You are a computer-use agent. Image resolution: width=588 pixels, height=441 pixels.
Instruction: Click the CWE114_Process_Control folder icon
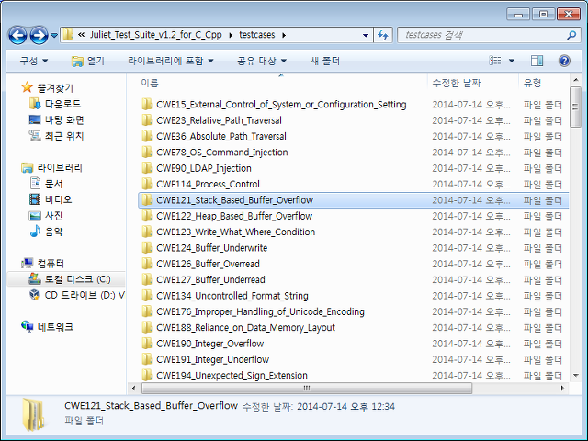(x=147, y=184)
